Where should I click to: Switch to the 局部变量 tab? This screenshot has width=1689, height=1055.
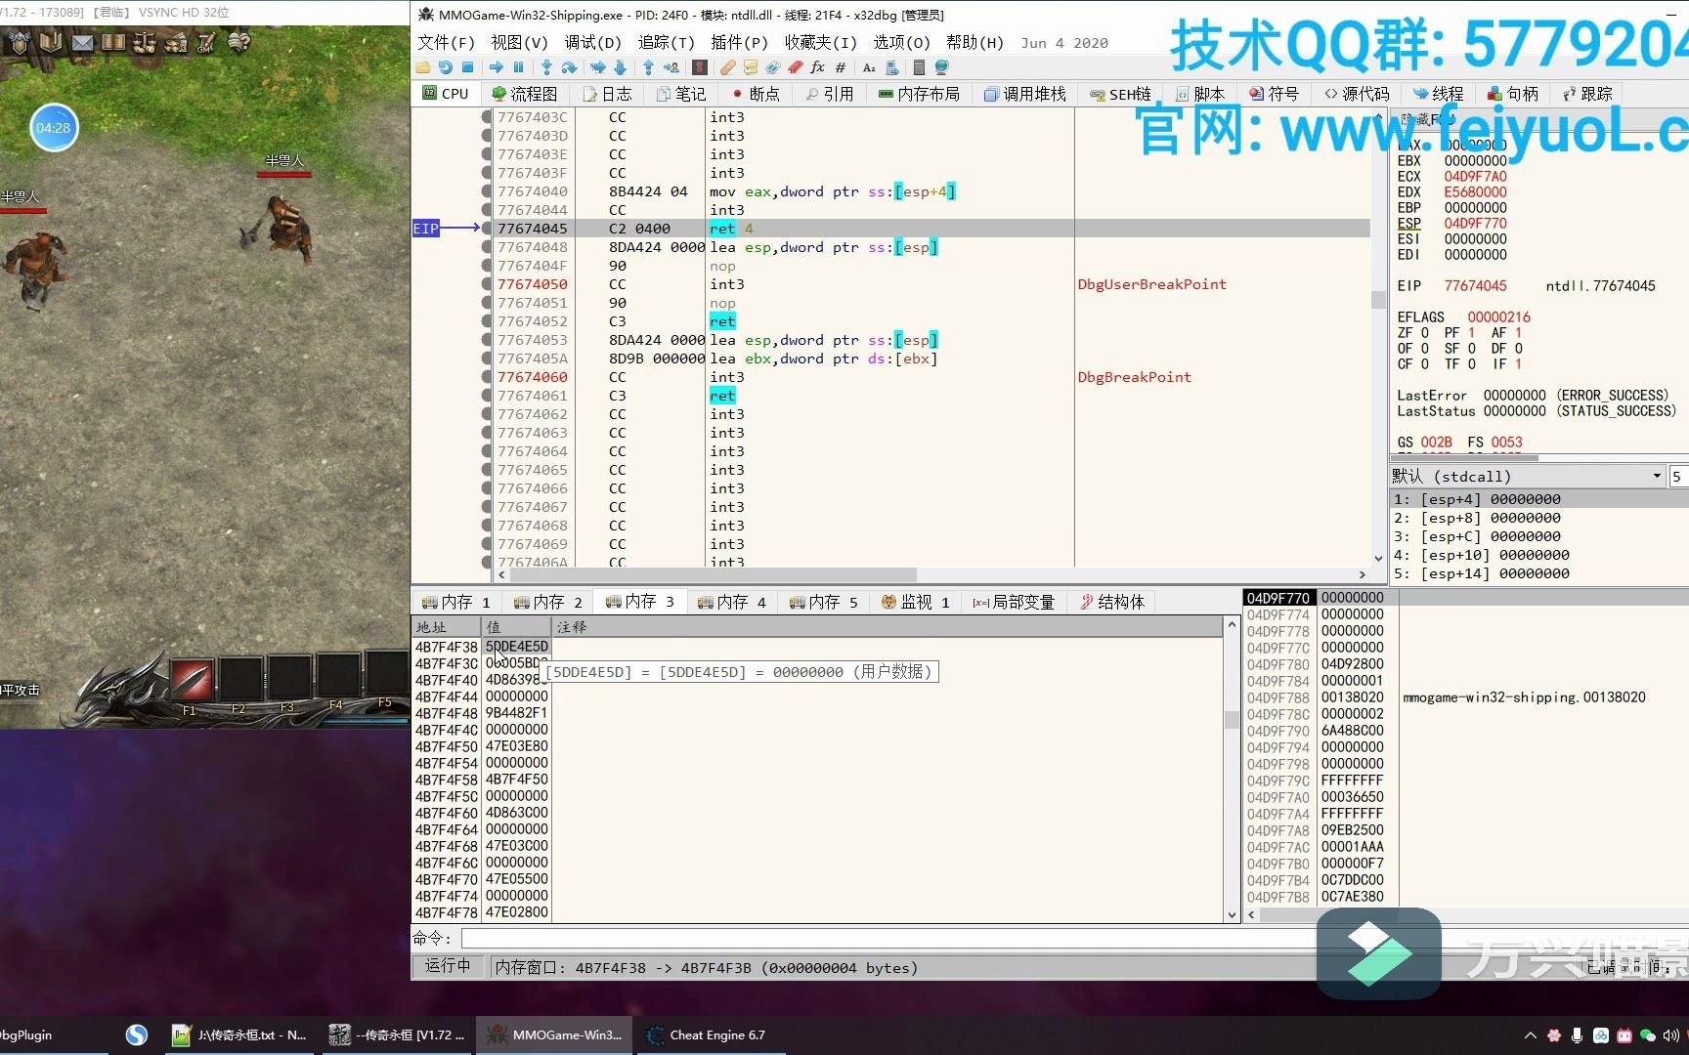coord(1014,602)
